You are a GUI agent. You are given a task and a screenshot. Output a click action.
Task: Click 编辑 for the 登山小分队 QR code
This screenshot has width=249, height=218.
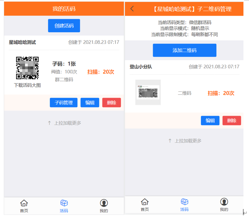210,121
